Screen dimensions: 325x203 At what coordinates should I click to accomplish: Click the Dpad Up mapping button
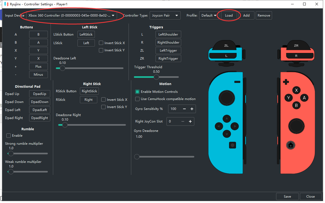40,94
